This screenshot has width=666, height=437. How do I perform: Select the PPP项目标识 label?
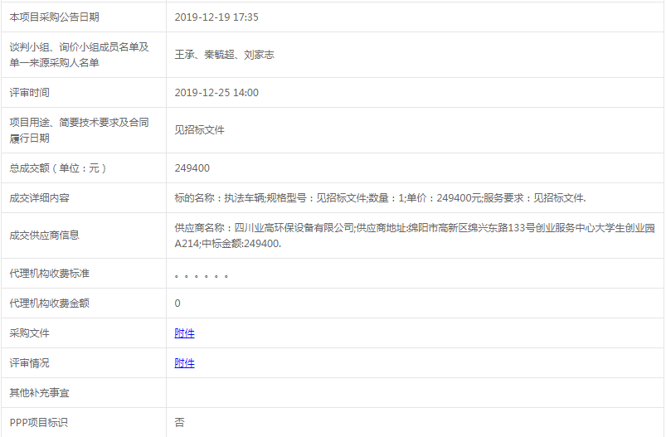click(x=38, y=423)
